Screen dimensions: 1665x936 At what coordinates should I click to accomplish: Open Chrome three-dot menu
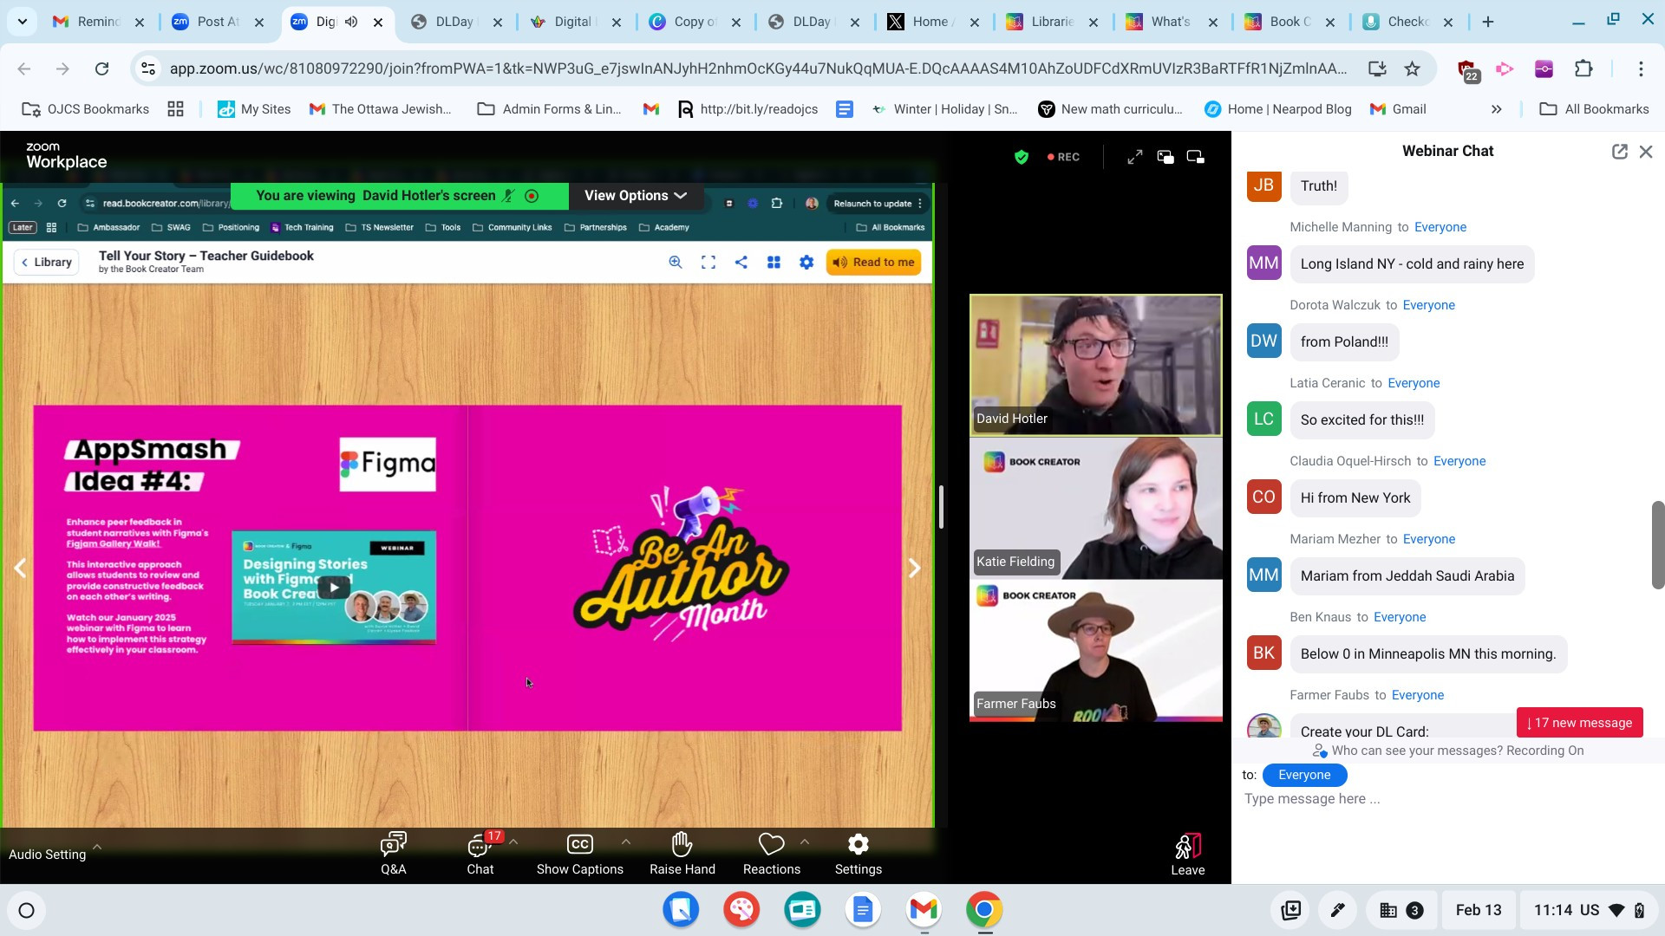[1641, 68]
